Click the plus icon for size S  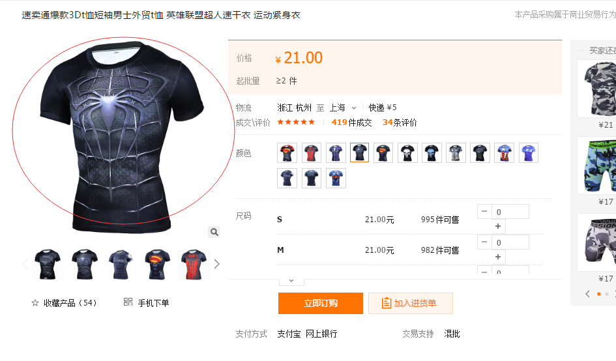498,226
